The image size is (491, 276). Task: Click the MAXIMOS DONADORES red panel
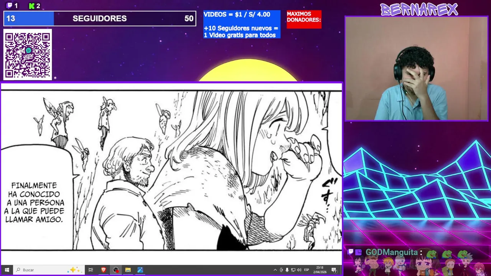click(x=304, y=19)
